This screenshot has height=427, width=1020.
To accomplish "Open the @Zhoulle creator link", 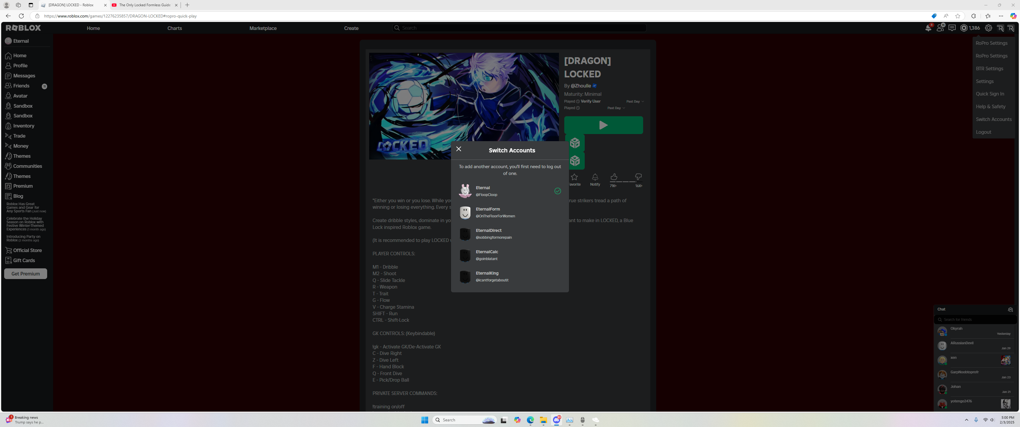I will coord(581,86).
